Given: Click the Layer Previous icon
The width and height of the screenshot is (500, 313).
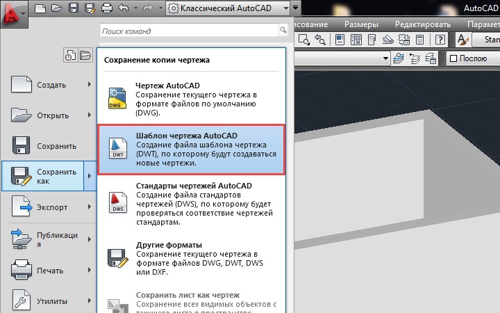Looking at the screenshot, I should click(x=415, y=58).
